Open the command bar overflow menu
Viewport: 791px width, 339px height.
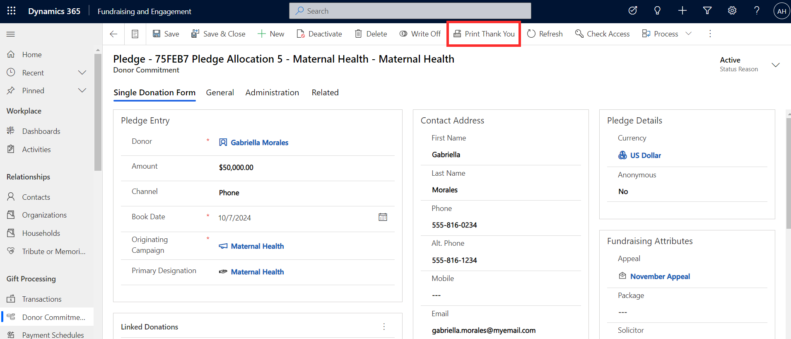(x=710, y=34)
